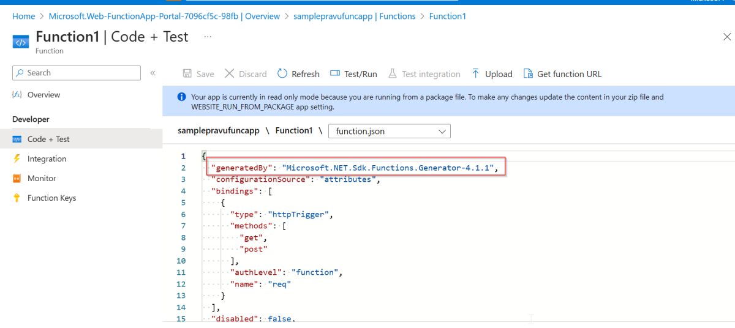
Task: Click the Code + Test sidebar icon
Action: 17,139
